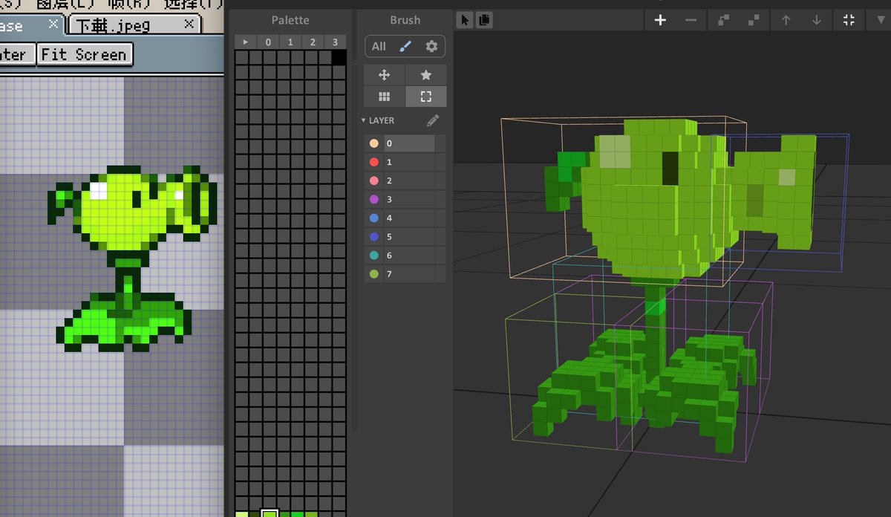Move object down with down arrow
Screen dimensions: 891x517
(x=817, y=20)
